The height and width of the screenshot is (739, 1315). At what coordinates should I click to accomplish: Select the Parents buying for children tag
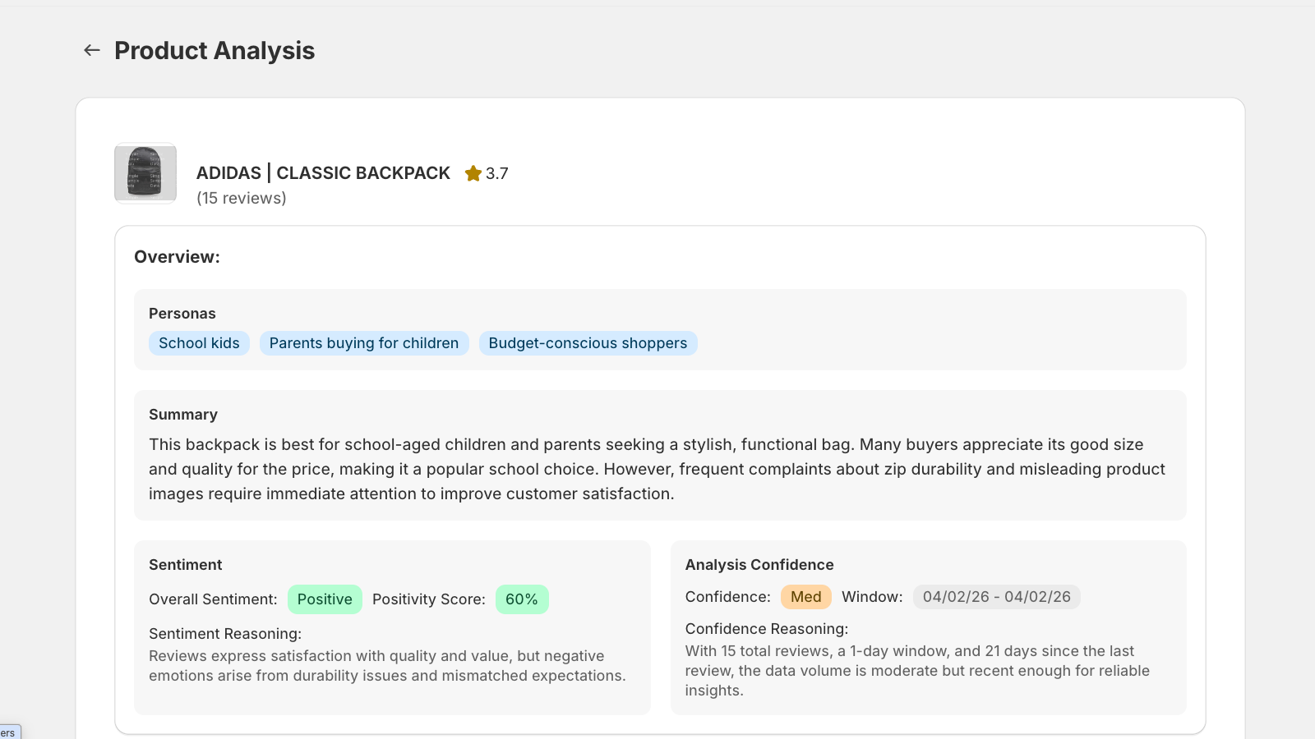(364, 343)
